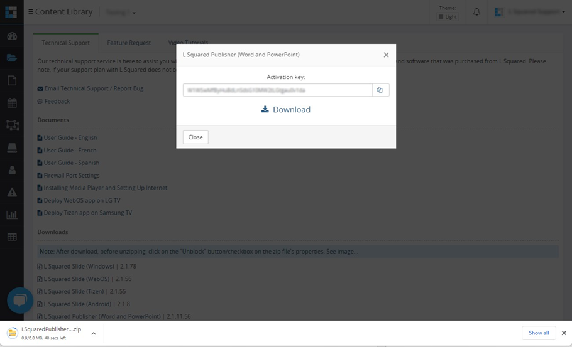Toggle the Light theme switch

(x=448, y=17)
